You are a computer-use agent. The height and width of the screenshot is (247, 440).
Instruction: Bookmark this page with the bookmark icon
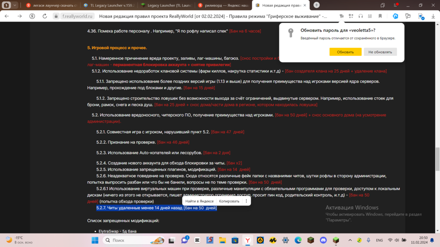coord(380,16)
